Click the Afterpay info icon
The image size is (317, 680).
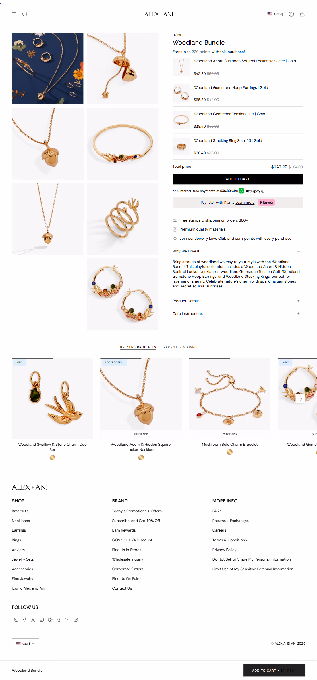tap(263, 191)
